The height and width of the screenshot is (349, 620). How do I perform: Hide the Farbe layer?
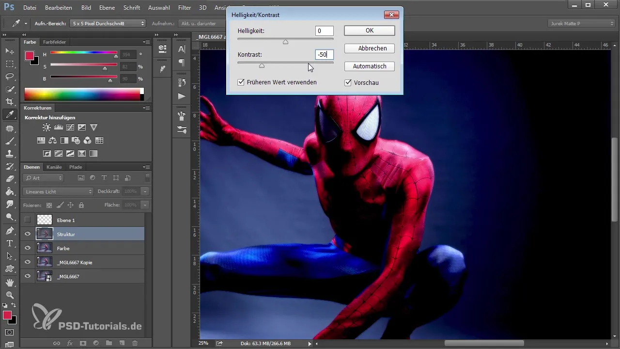pos(28,248)
